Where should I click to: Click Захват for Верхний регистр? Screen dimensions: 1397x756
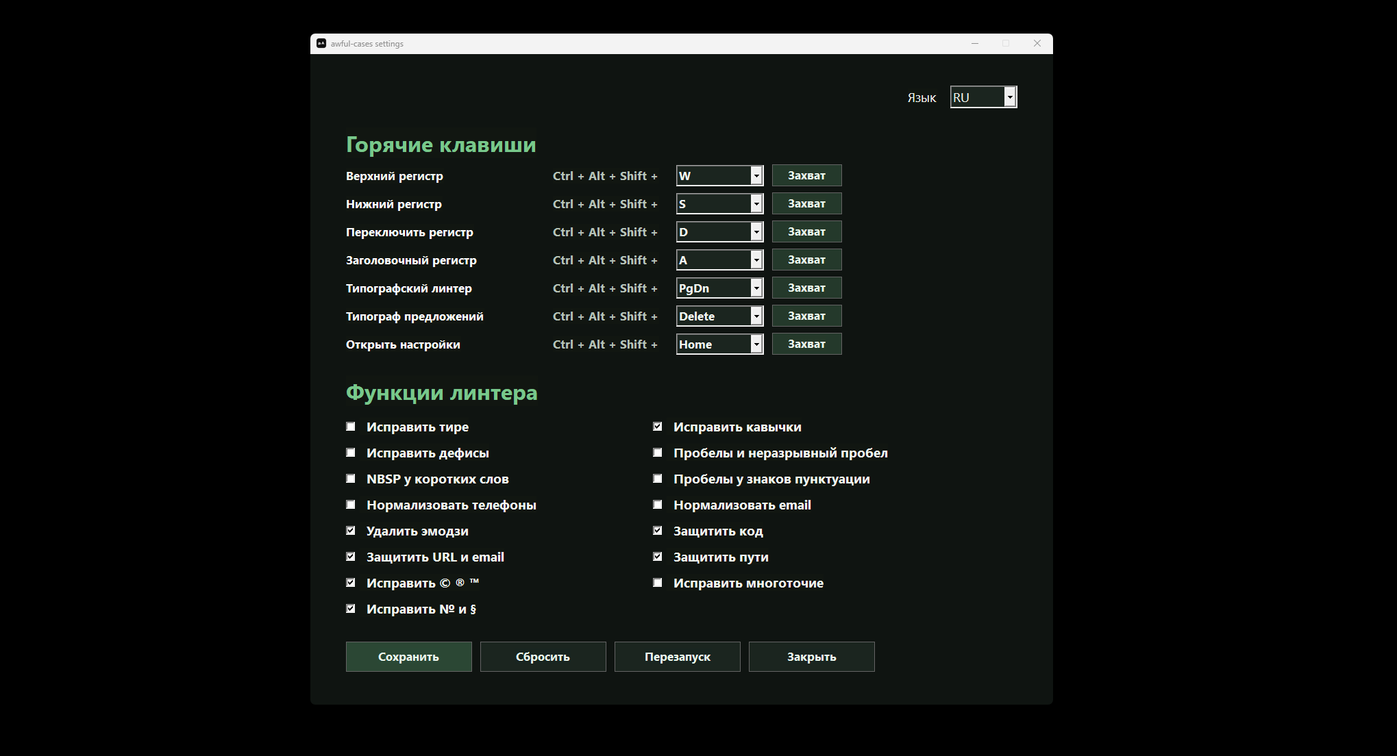(806, 175)
